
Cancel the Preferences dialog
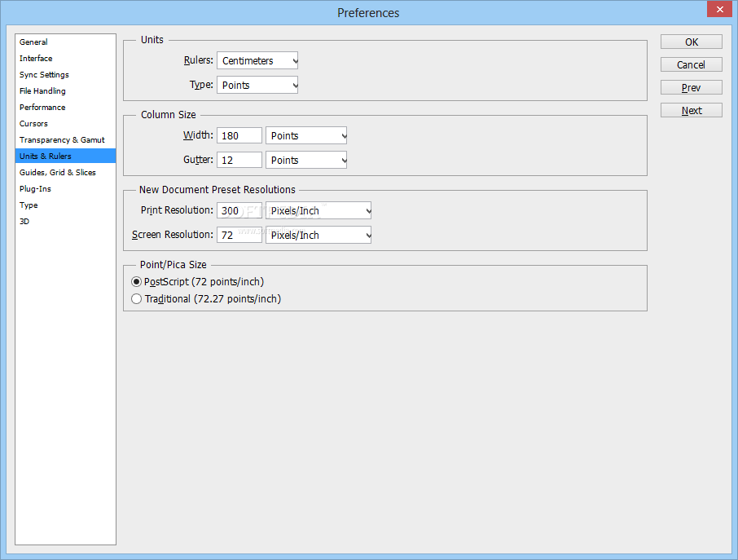pyautogui.click(x=692, y=64)
